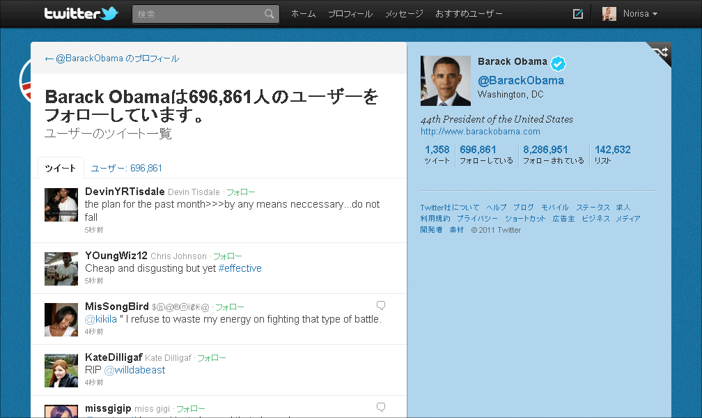Open the ビジネス footer link
This screenshot has width=702, height=418.
(595, 219)
